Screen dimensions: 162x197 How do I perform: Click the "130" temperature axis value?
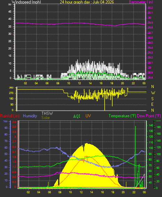coord(151,131)
